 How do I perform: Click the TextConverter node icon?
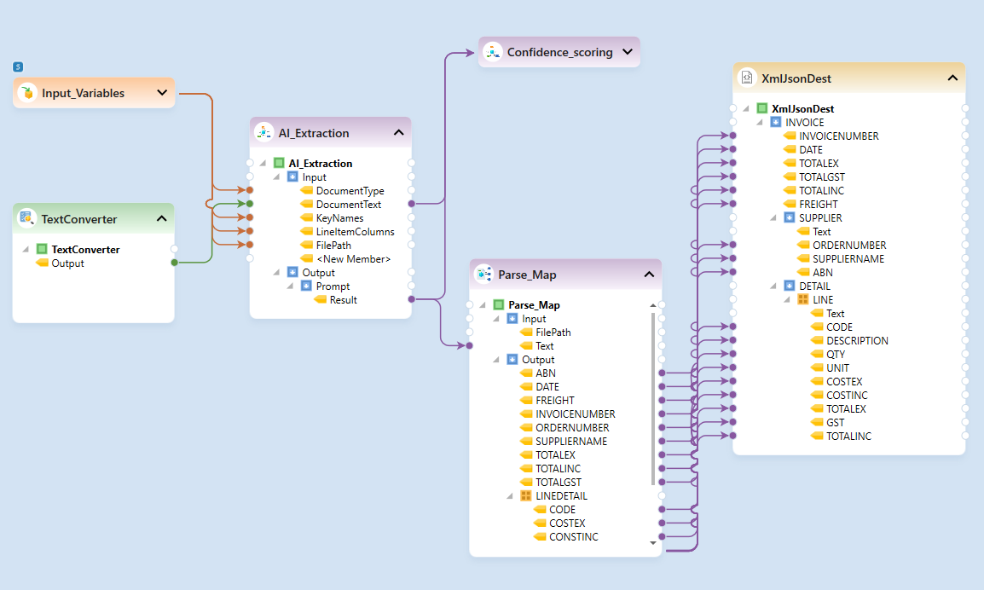[x=27, y=218]
